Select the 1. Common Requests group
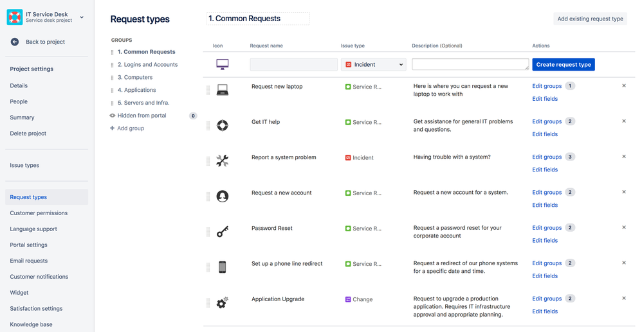Image resolution: width=642 pixels, height=332 pixels. (147, 52)
